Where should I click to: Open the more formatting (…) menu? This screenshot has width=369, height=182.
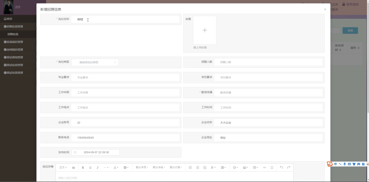pos(106,167)
